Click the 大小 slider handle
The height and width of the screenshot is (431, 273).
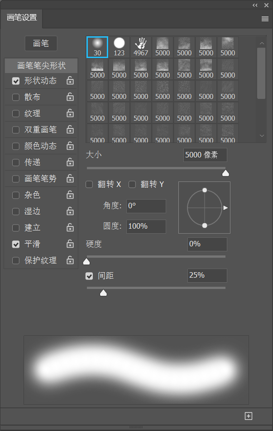click(x=225, y=172)
